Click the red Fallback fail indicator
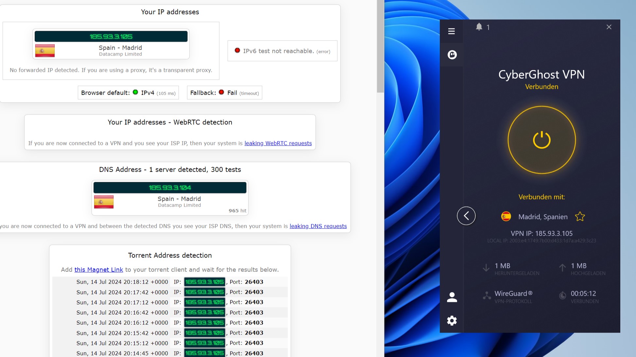The width and height of the screenshot is (636, 357). [x=221, y=92]
